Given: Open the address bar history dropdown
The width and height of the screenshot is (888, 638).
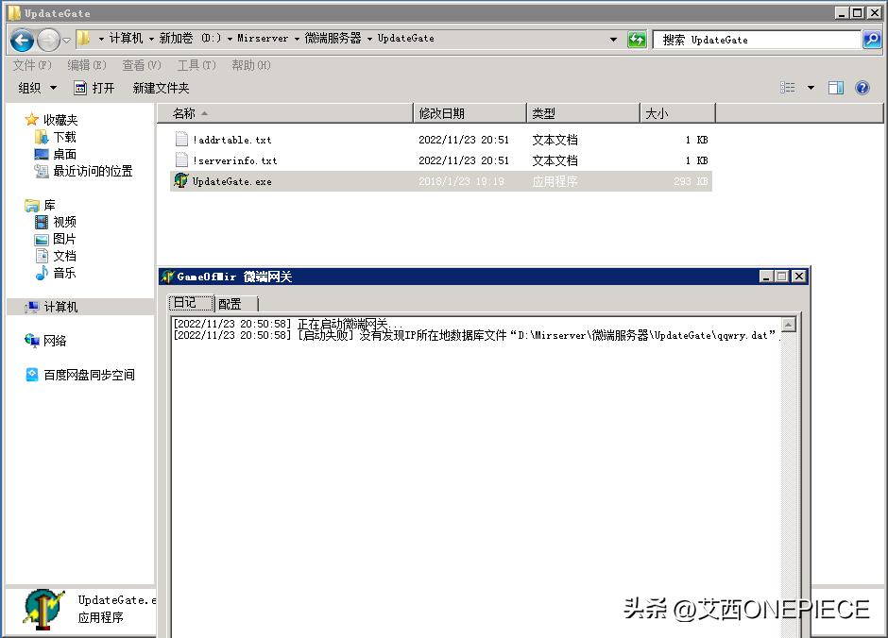Looking at the screenshot, I should [x=613, y=39].
